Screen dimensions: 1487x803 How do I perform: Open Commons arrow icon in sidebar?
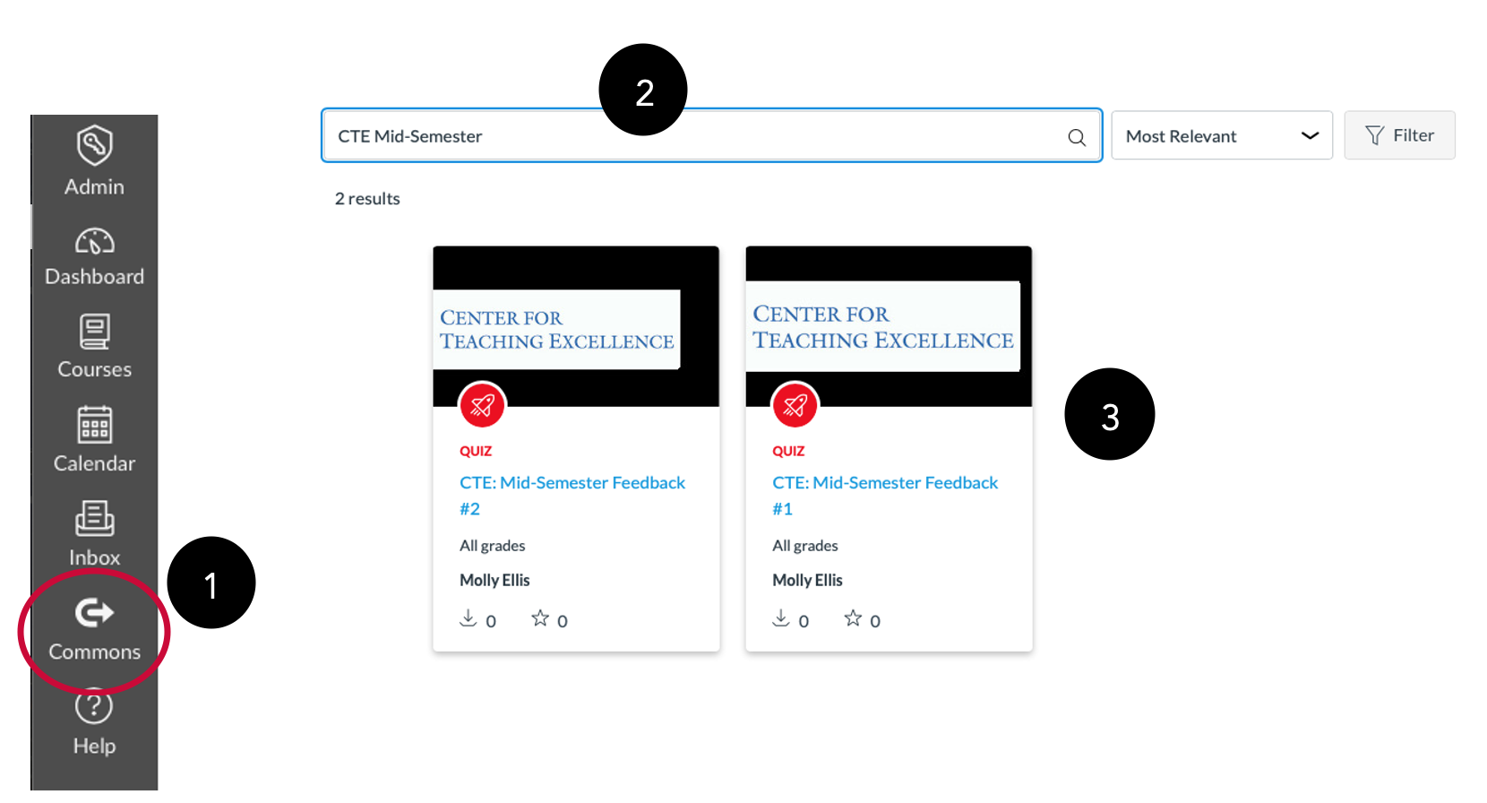point(94,613)
